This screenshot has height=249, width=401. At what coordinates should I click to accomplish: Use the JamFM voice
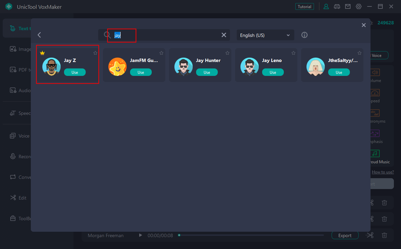[141, 72]
